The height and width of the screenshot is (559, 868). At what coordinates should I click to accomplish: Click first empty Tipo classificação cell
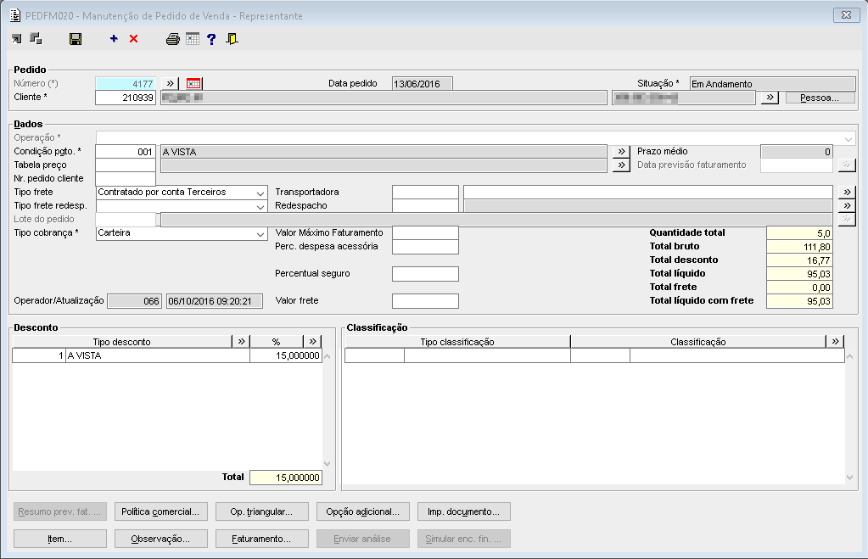(x=375, y=355)
